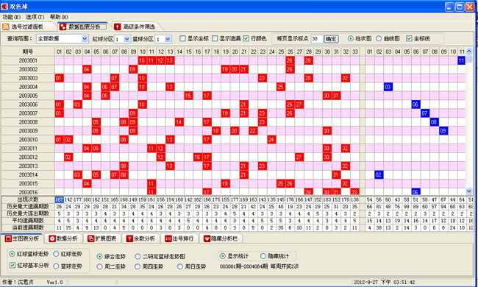
Task: Open the 功能 menu
Action: pos(11,17)
